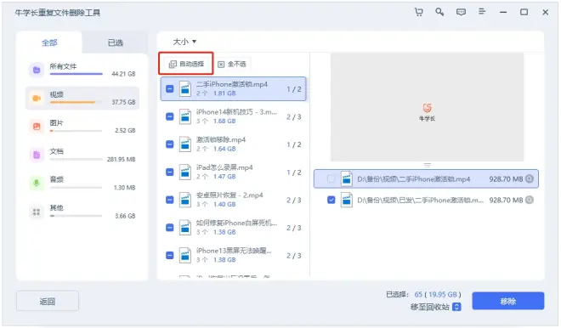The width and height of the screenshot is (561, 328).
Task: Open the 移至回收站 dropdown
Action: click(456, 307)
